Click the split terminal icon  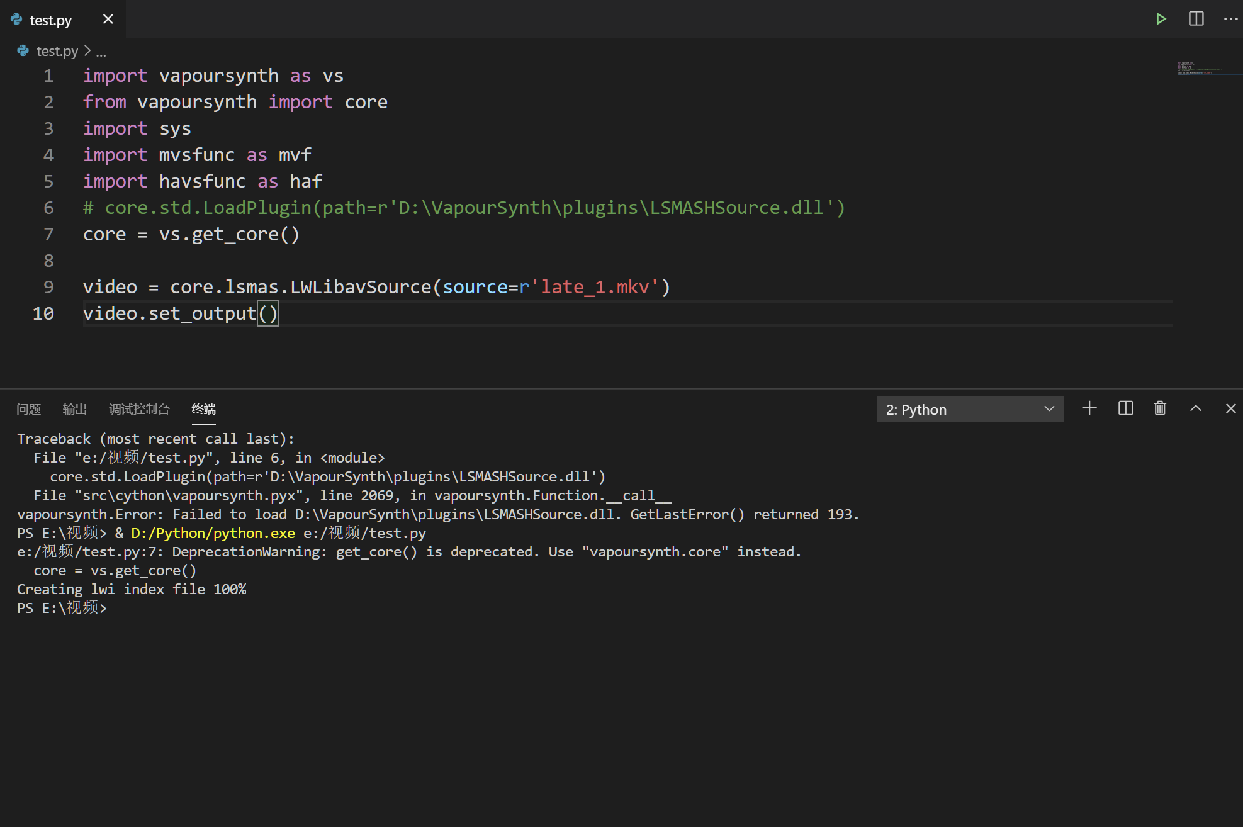tap(1126, 409)
